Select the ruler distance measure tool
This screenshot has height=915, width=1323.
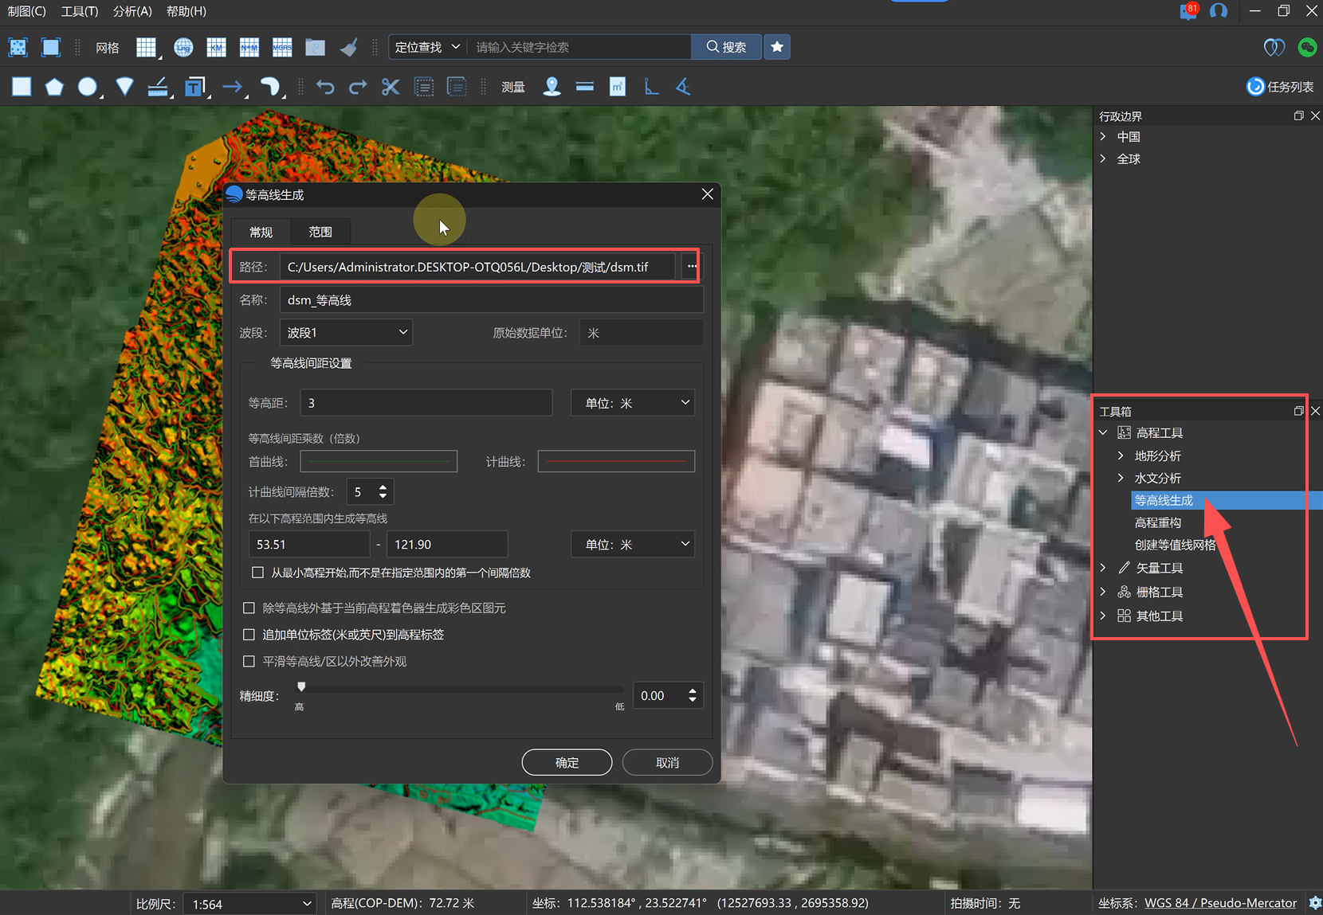coord(585,86)
